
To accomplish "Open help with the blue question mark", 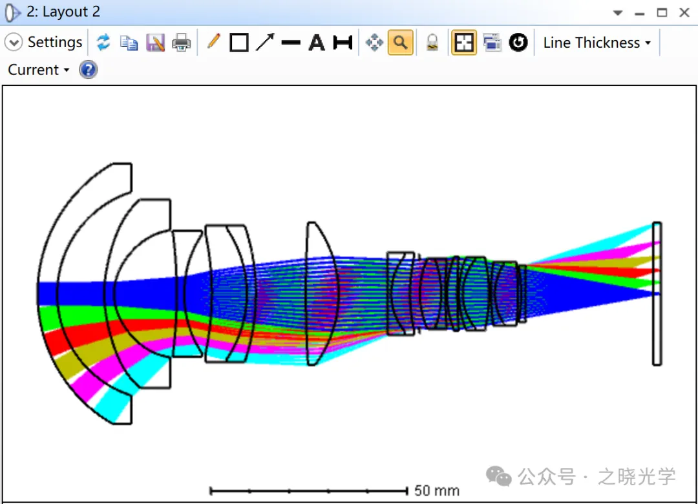I will point(89,70).
